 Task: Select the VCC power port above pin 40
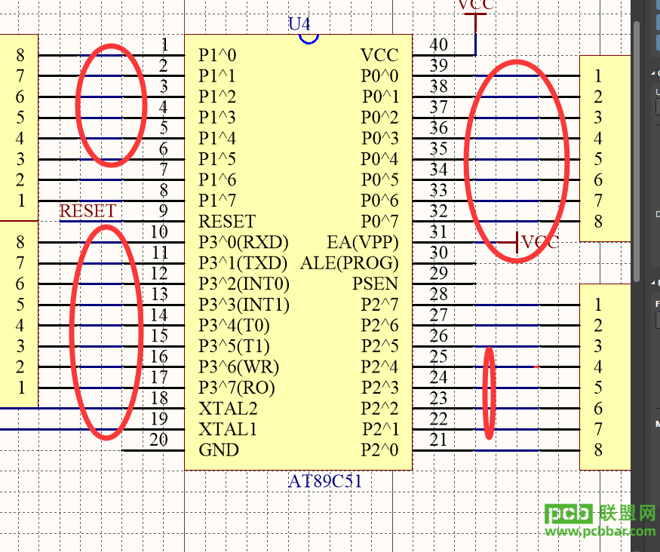point(476,17)
